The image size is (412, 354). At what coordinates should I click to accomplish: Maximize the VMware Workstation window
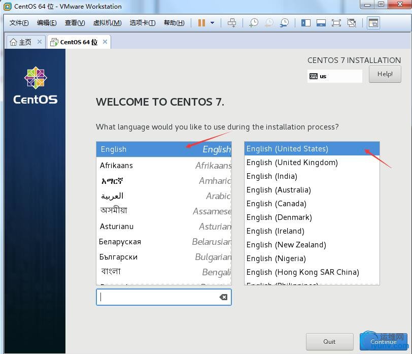point(381,5)
